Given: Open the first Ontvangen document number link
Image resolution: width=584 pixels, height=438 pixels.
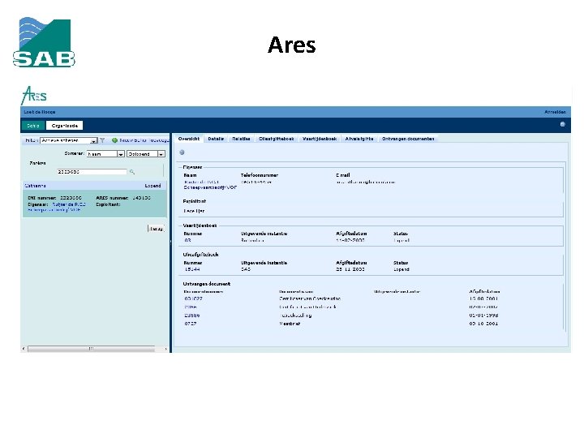Looking at the screenshot, I should 193,298.
